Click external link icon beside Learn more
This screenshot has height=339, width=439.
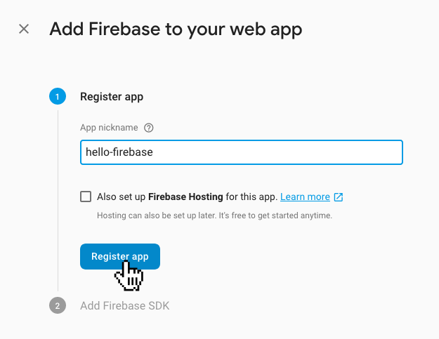[x=339, y=197]
